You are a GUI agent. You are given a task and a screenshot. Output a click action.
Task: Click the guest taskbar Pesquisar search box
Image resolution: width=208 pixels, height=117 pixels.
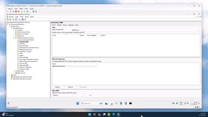coord(92,103)
